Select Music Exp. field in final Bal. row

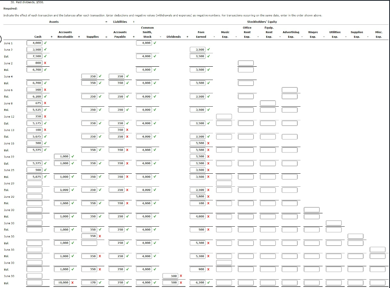[224, 283]
